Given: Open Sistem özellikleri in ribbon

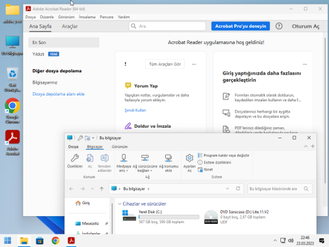Looking at the screenshot, I should (x=215, y=162).
